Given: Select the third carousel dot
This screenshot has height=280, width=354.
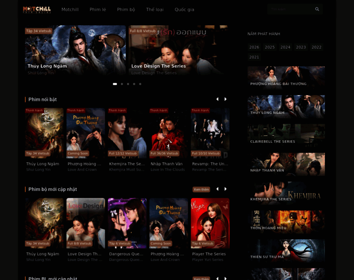Looking at the screenshot, I should (x=128, y=84).
